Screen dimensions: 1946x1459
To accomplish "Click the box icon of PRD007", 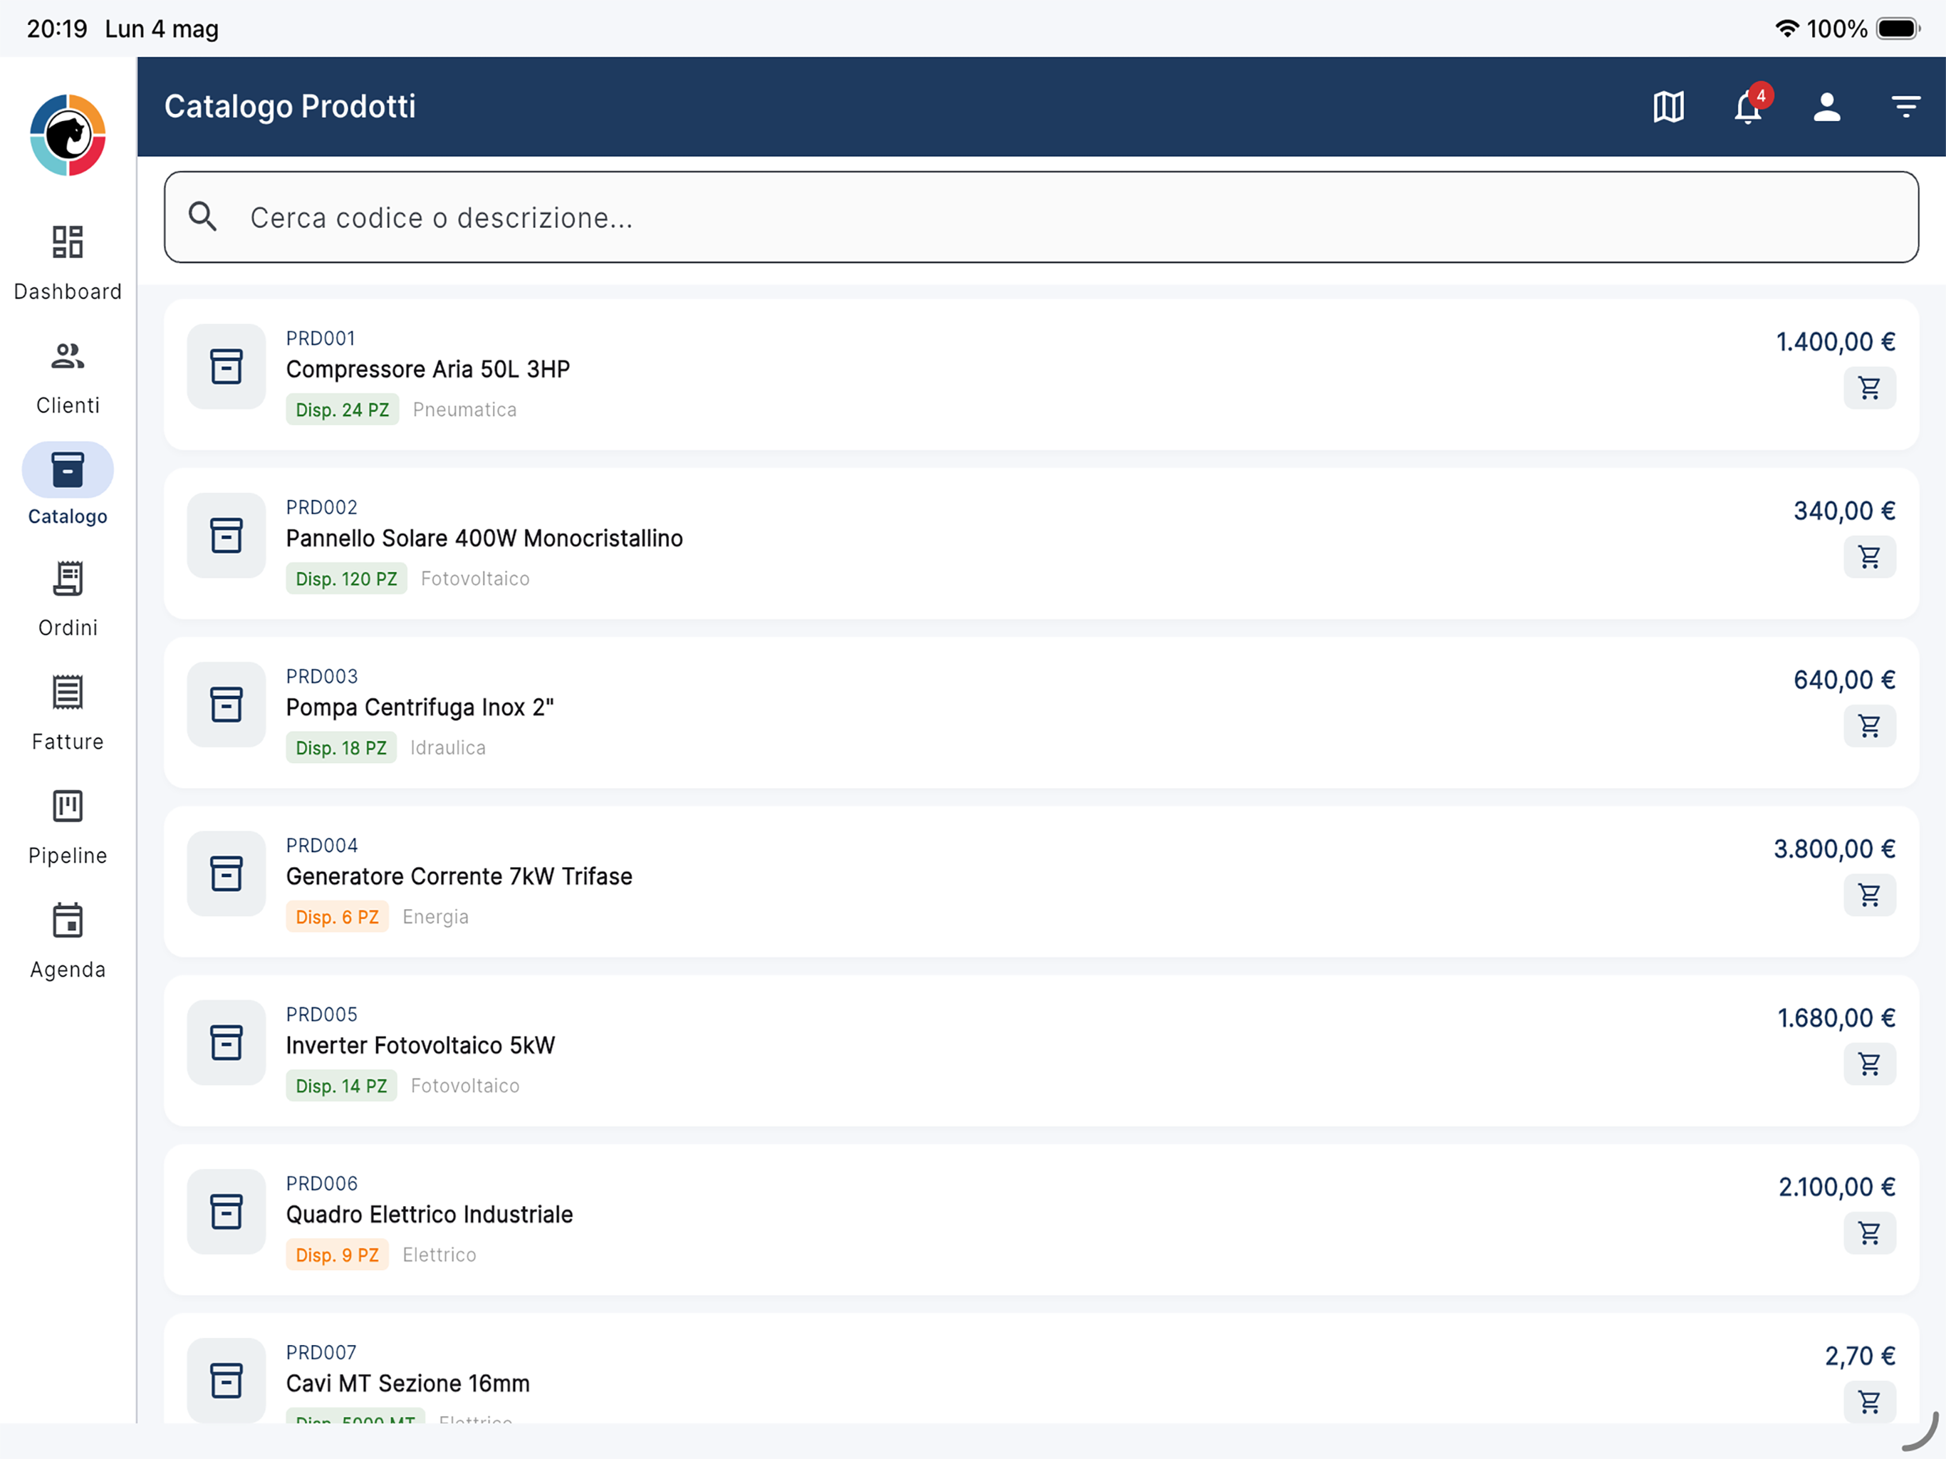I will (x=226, y=1381).
